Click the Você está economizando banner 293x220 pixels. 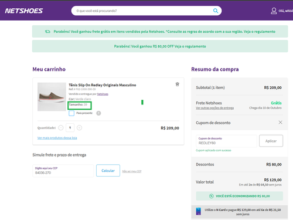[x=240, y=196]
